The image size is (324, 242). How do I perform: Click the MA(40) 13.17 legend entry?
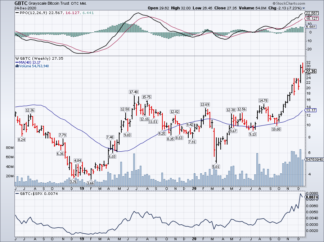pos(30,63)
